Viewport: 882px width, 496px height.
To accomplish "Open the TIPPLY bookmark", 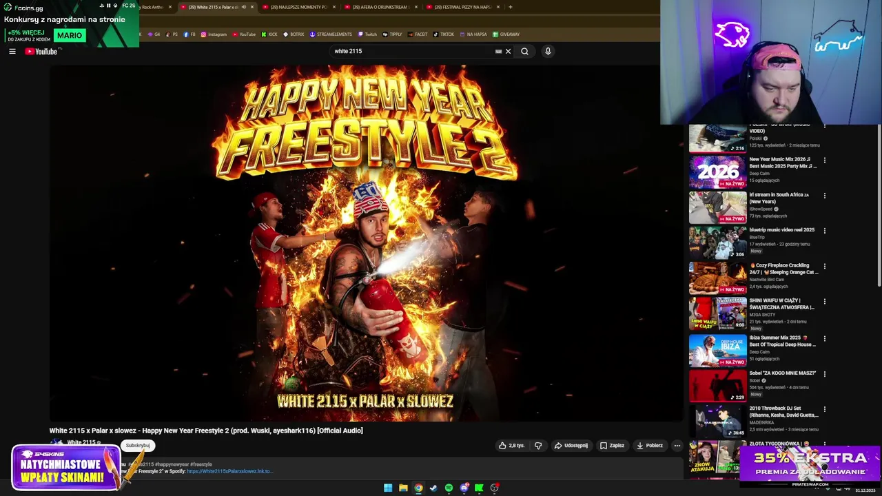I will point(392,34).
